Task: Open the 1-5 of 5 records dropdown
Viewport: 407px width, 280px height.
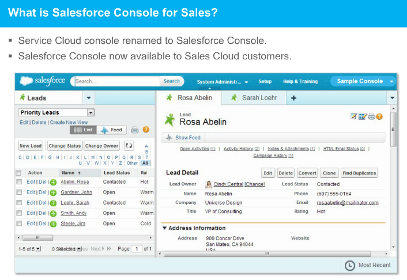Action: (x=39, y=248)
